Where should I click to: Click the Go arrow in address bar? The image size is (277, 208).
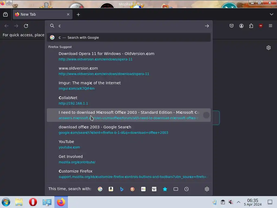pos(207,26)
